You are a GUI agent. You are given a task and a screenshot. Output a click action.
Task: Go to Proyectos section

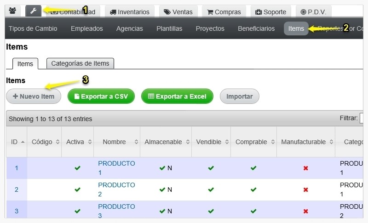(210, 28)
